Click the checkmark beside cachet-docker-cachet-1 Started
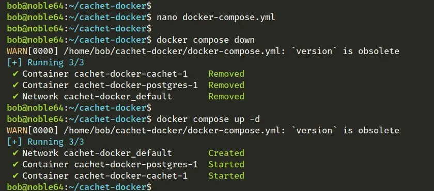 tap(16, 176)
